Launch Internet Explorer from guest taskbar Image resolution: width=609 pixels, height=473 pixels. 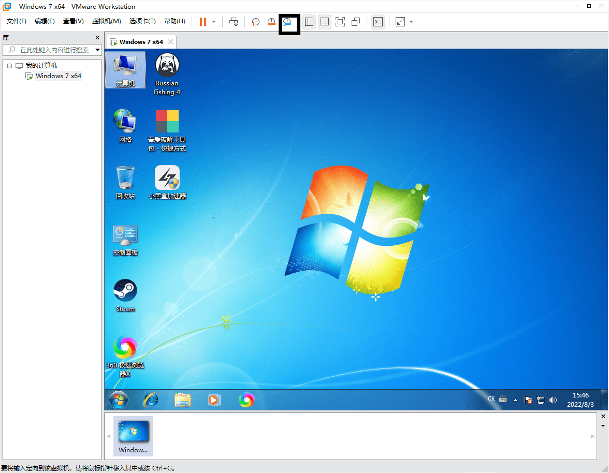click(151, 400)
